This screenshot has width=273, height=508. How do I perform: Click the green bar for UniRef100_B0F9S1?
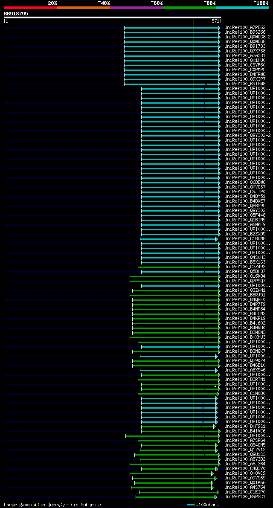point(178,427)
